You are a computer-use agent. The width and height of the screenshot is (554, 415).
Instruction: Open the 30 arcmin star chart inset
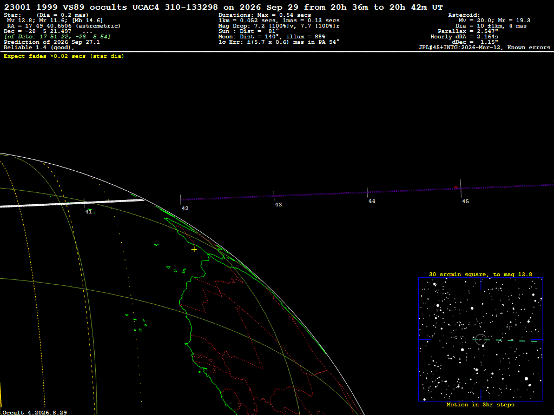(x=480, y=339)
